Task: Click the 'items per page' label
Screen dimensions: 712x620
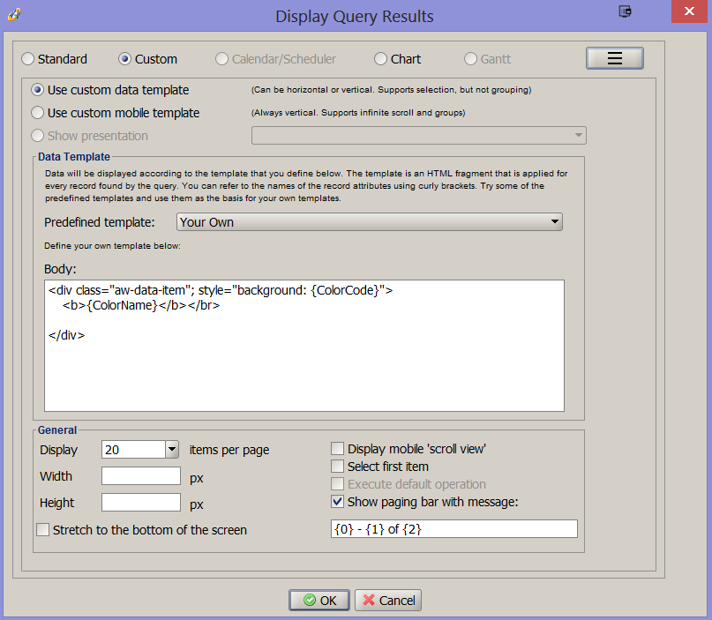Action: (x=229, y=451)
